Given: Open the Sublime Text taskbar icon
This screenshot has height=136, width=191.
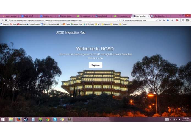Looking at the screenshot, I should [70, 119].
